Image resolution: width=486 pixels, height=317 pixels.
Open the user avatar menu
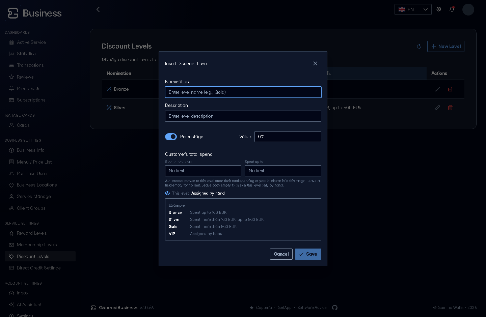[x=468, y=9]
